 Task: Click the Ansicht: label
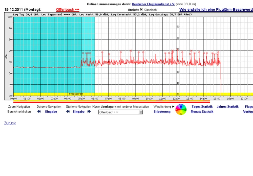click(x=133, y=10)
